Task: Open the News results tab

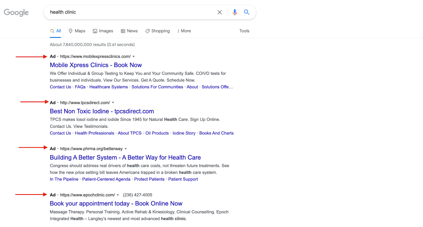Action: click(x=129, y=31)
